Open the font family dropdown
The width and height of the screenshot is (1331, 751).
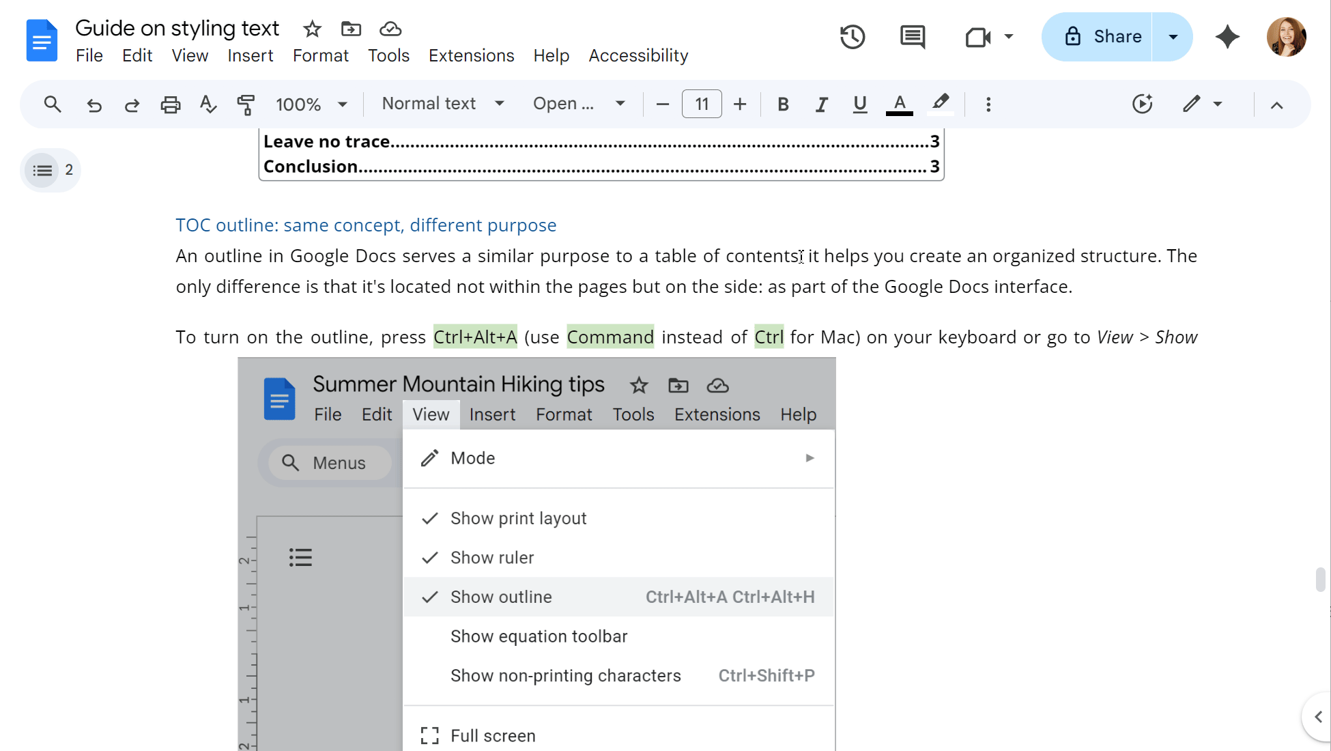point(579,104)
